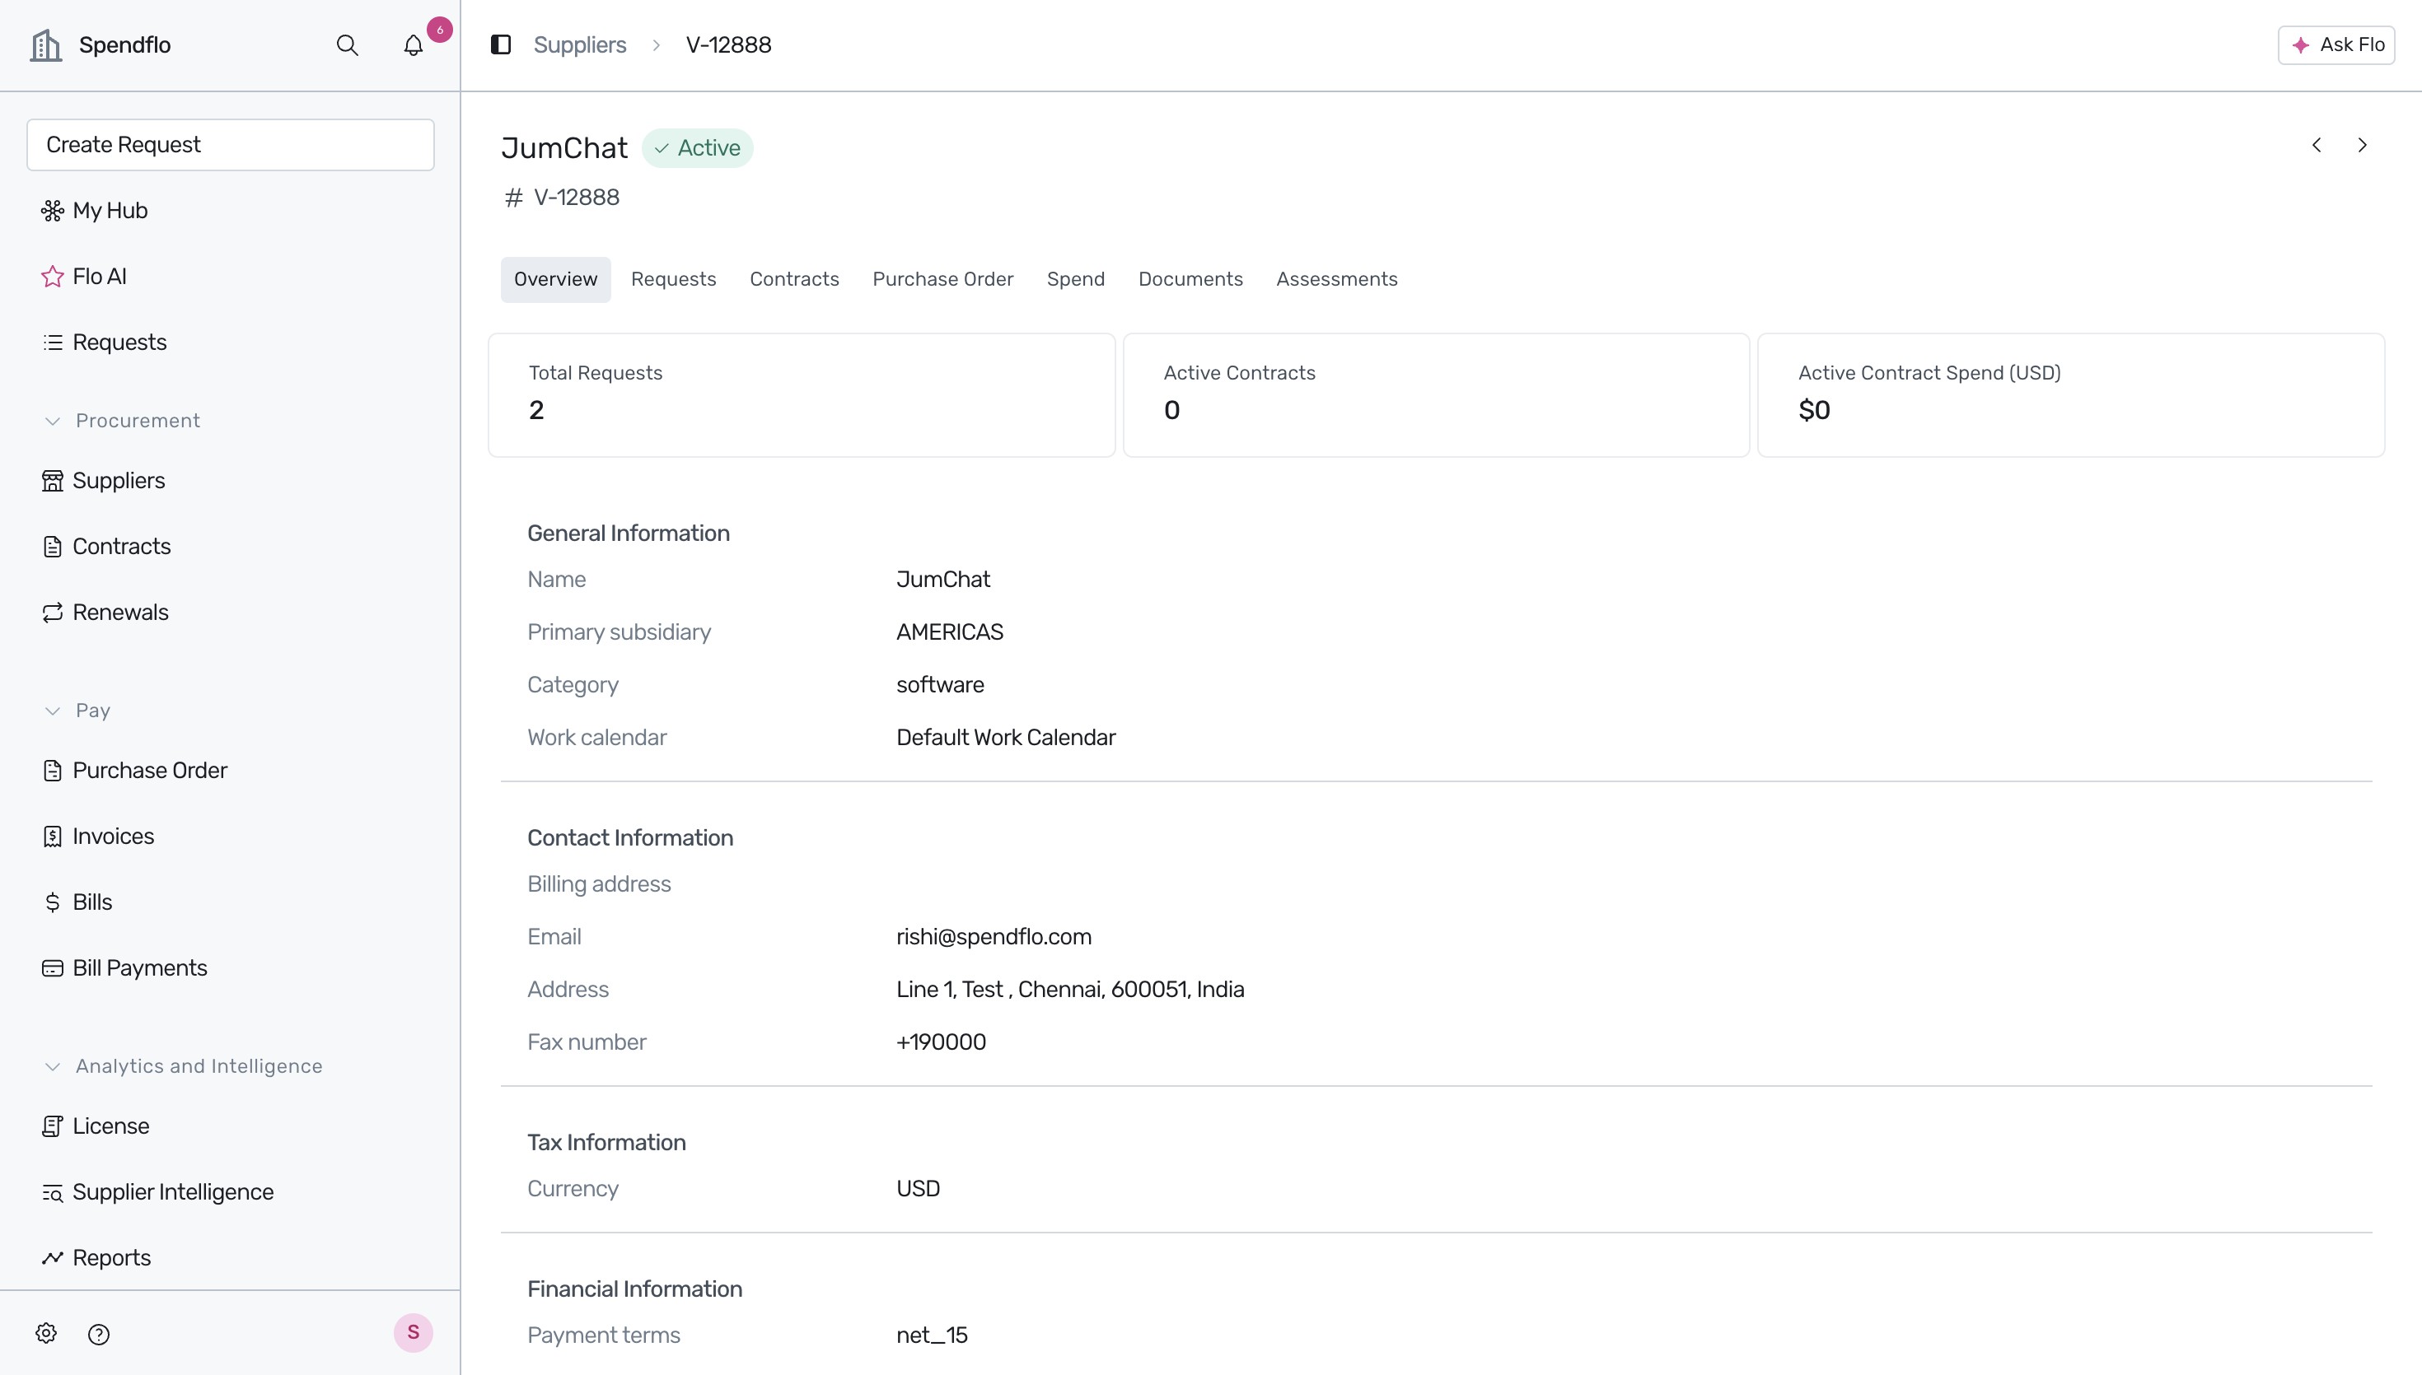Click the Suppliers storefront icon
Screen dimensions: 2422x1375
point(53,481)
